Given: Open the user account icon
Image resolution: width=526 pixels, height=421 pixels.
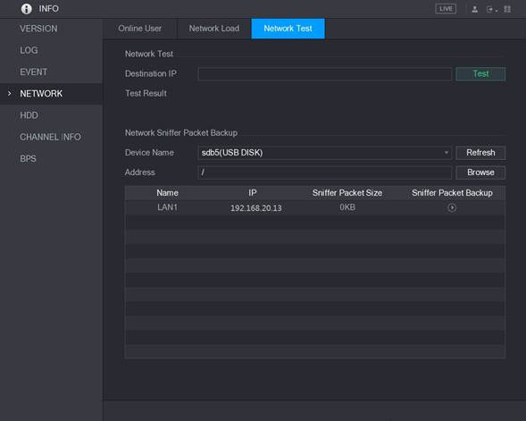Looking at the screenshot, I should pyautogui.click(x=475, y=9).
